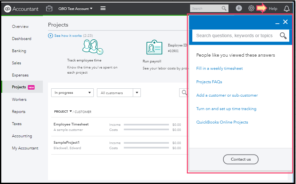Viewport: 296px width, 184px height.
Task: Click SampleProject1 Income progress bar
Action: 146,143
